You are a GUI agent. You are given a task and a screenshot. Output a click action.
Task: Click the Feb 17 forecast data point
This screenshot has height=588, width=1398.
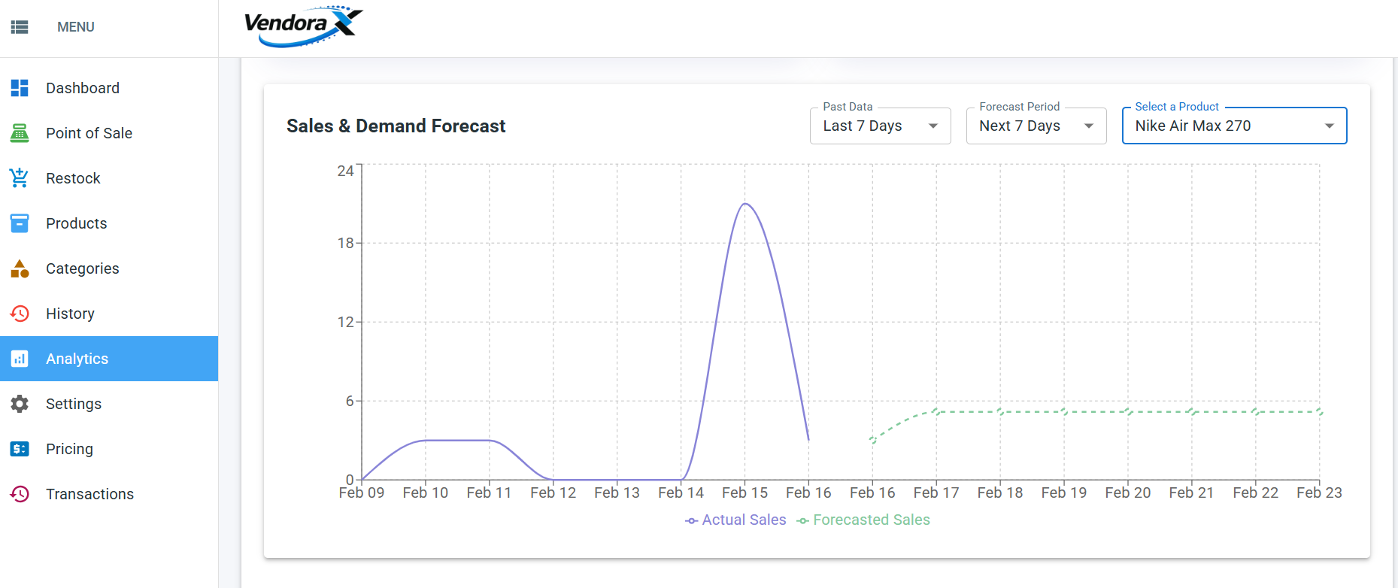coord(936,411)
